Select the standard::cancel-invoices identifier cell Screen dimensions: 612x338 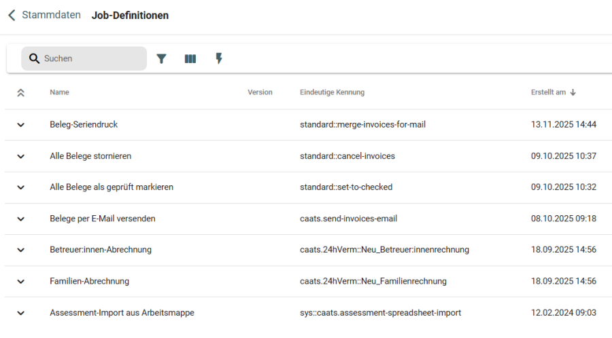tap(347, 156)
